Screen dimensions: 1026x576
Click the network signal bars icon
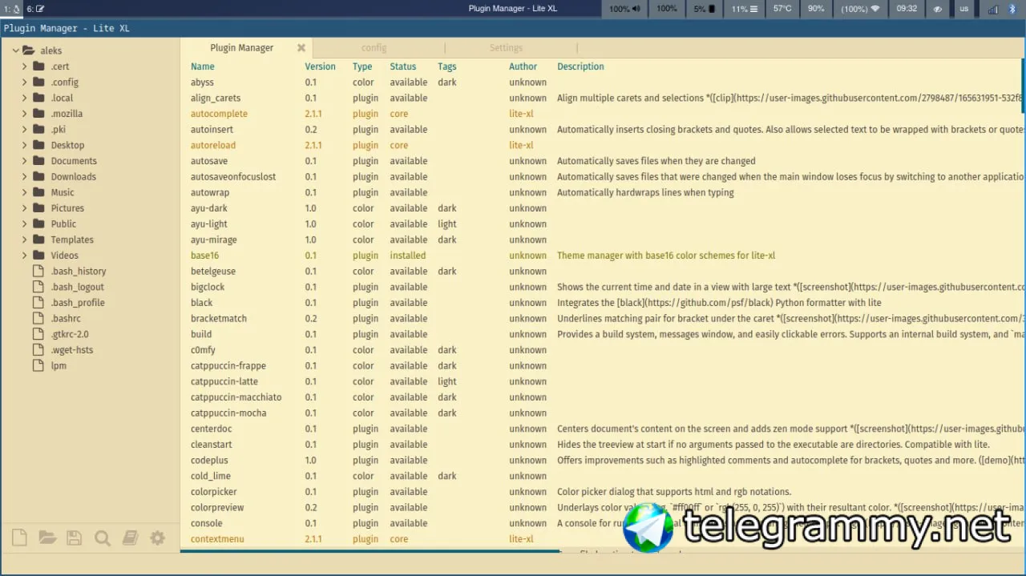coord(993,9)
